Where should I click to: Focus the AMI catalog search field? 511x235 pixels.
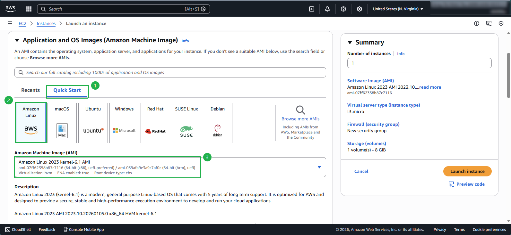tap(170, 72)
